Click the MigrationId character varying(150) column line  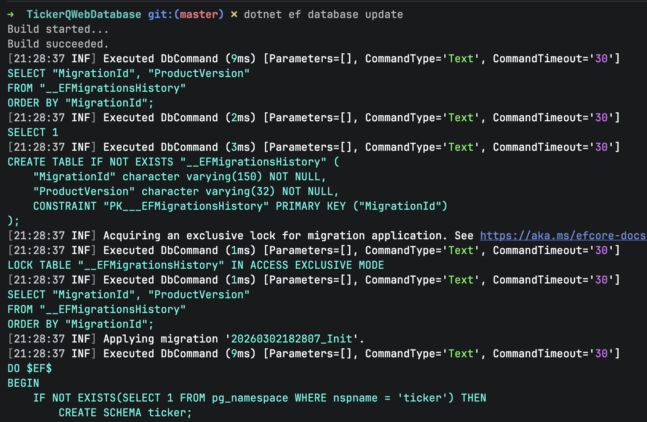click(179, 177)
